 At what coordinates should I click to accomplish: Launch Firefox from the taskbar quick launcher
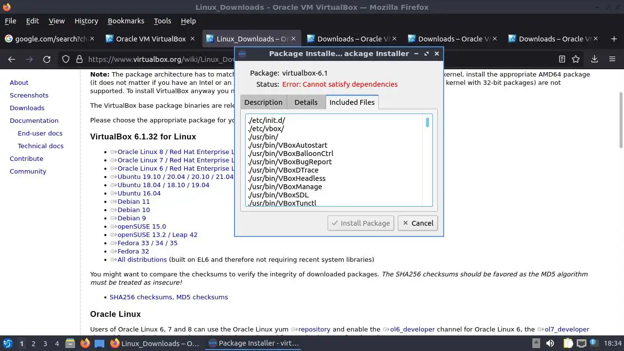[85, 343]
